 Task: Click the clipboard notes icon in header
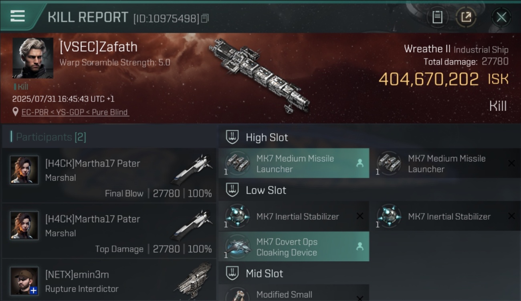pos(437,17)
